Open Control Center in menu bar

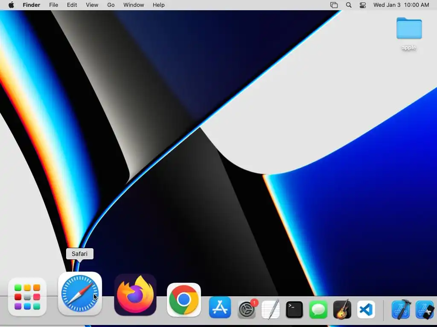363,5
